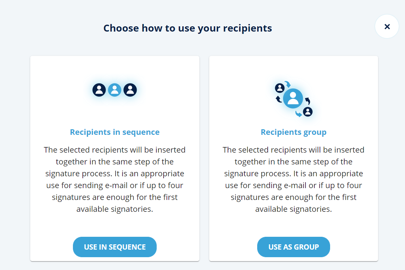
Task: Click the small lower-right person icon in group graphic
Action: coord(308,112)
